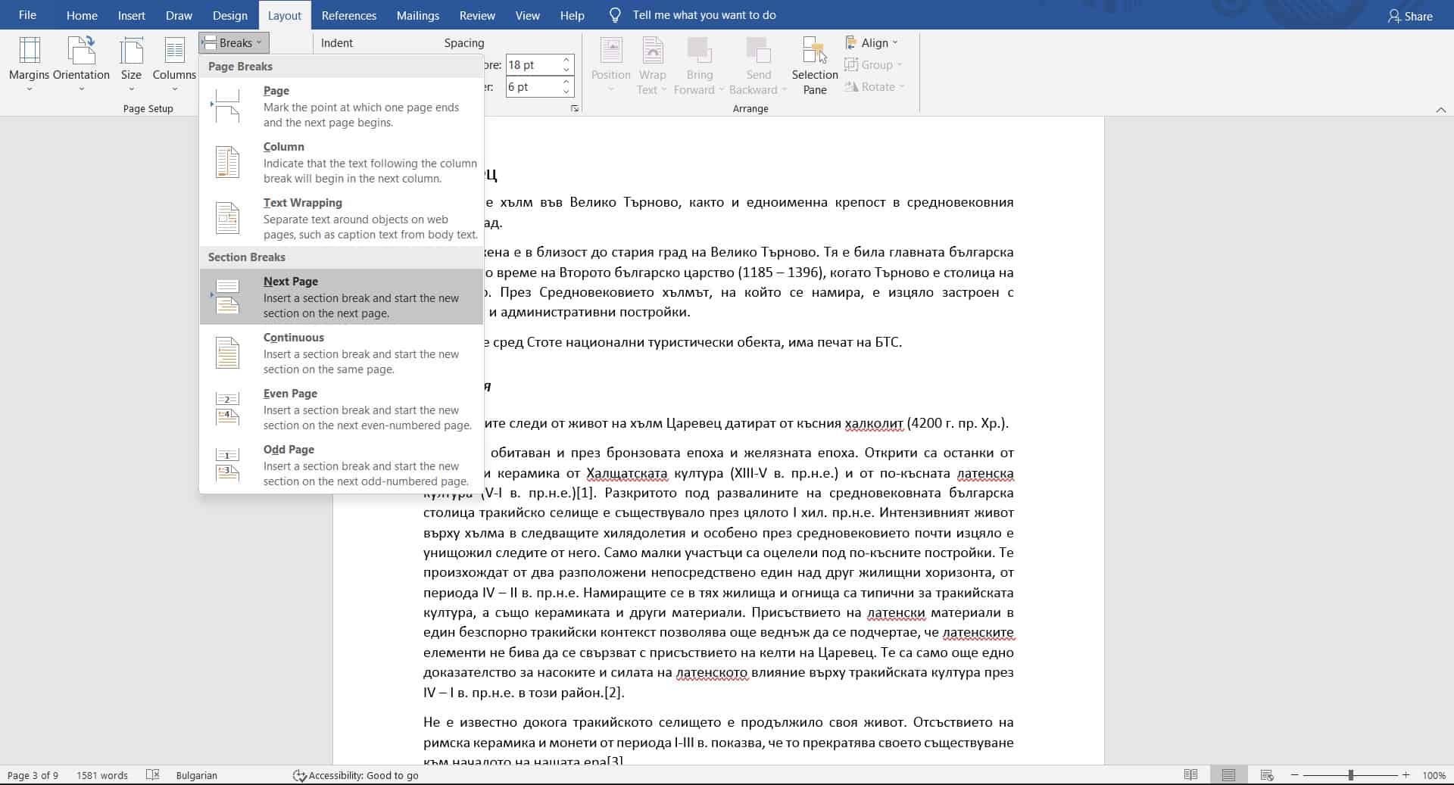Image resolution: width=1454 pixels, height=785 pixels.
Task: Click the Continuous section break icon
Action: [x=227, y=353]
